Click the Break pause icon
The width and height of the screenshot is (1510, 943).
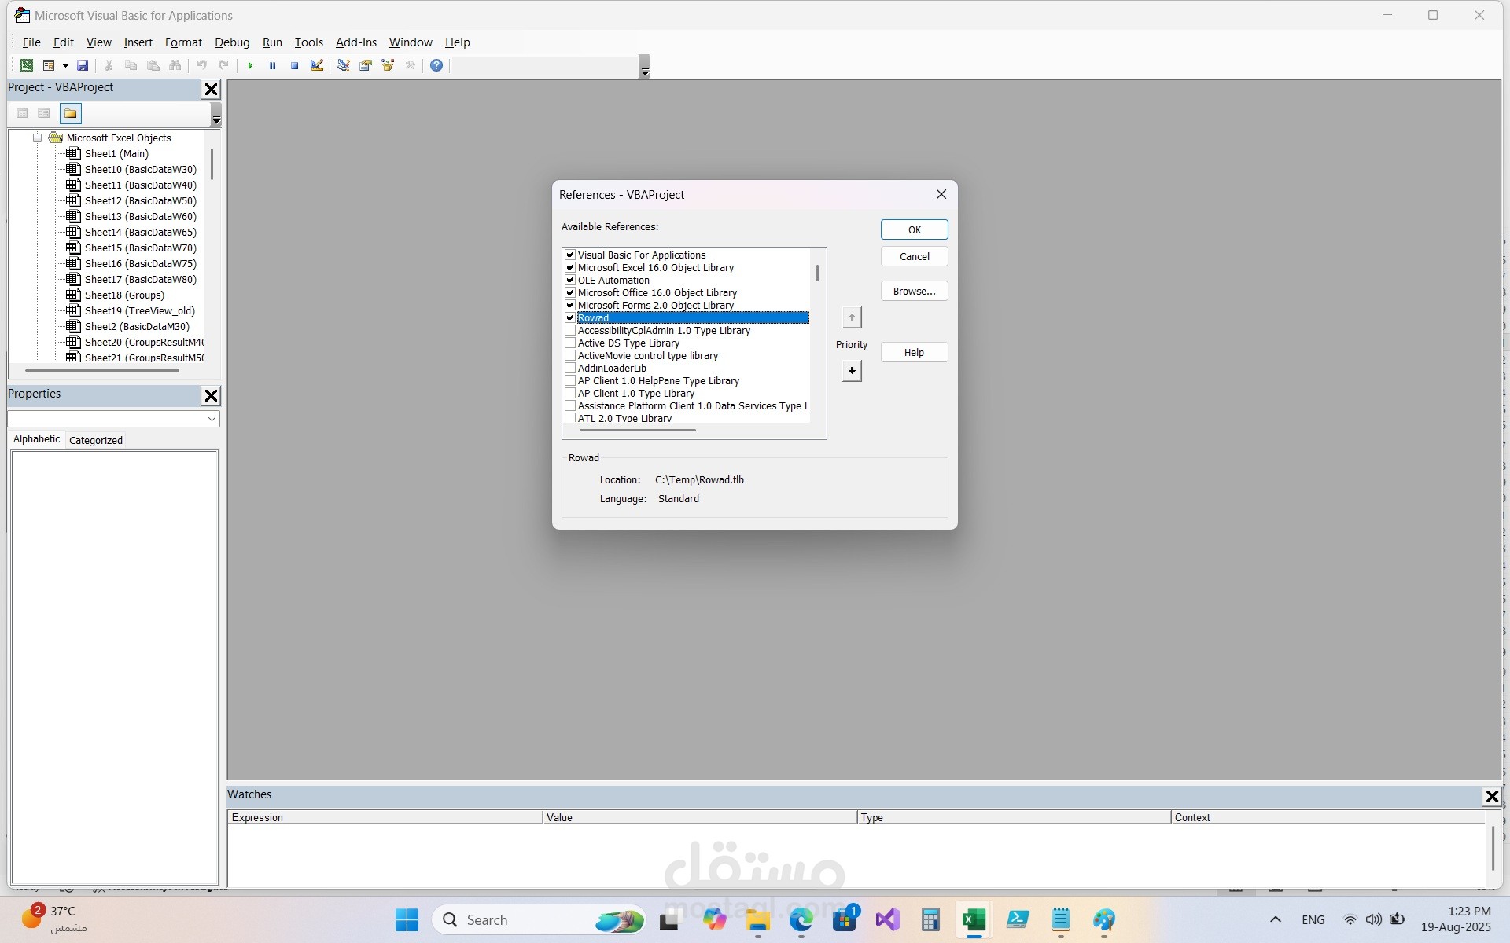pos(272,65)
